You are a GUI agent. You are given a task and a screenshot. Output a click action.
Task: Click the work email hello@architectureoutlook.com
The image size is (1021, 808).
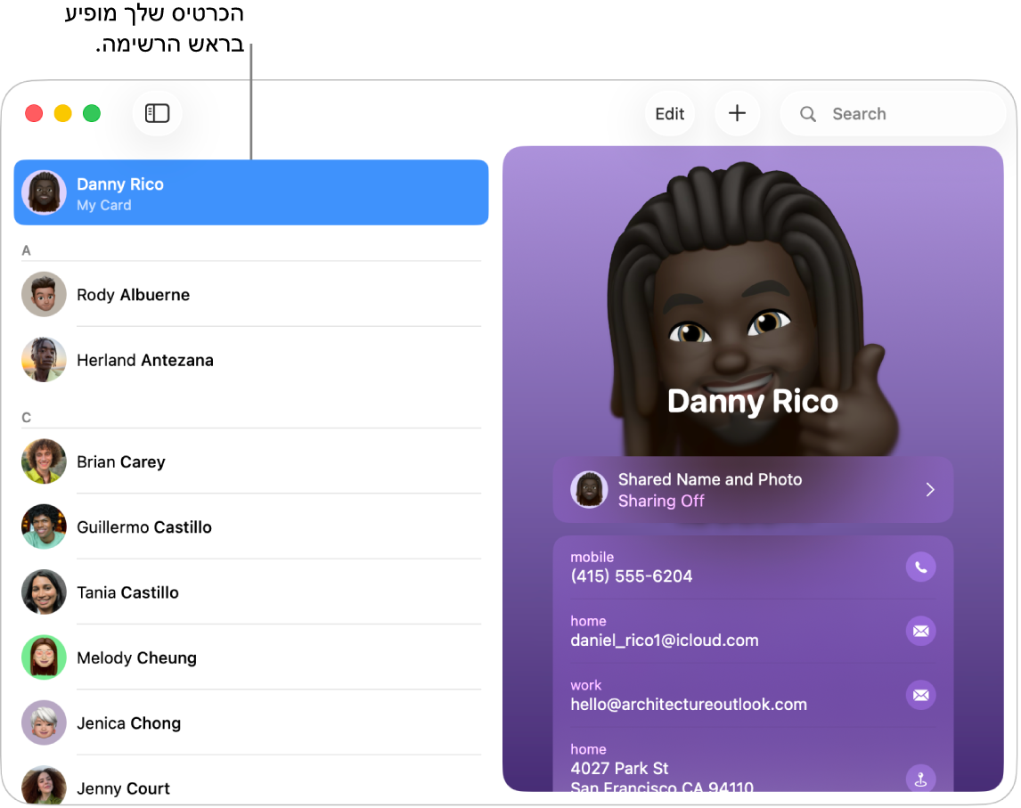click(689, 705)
